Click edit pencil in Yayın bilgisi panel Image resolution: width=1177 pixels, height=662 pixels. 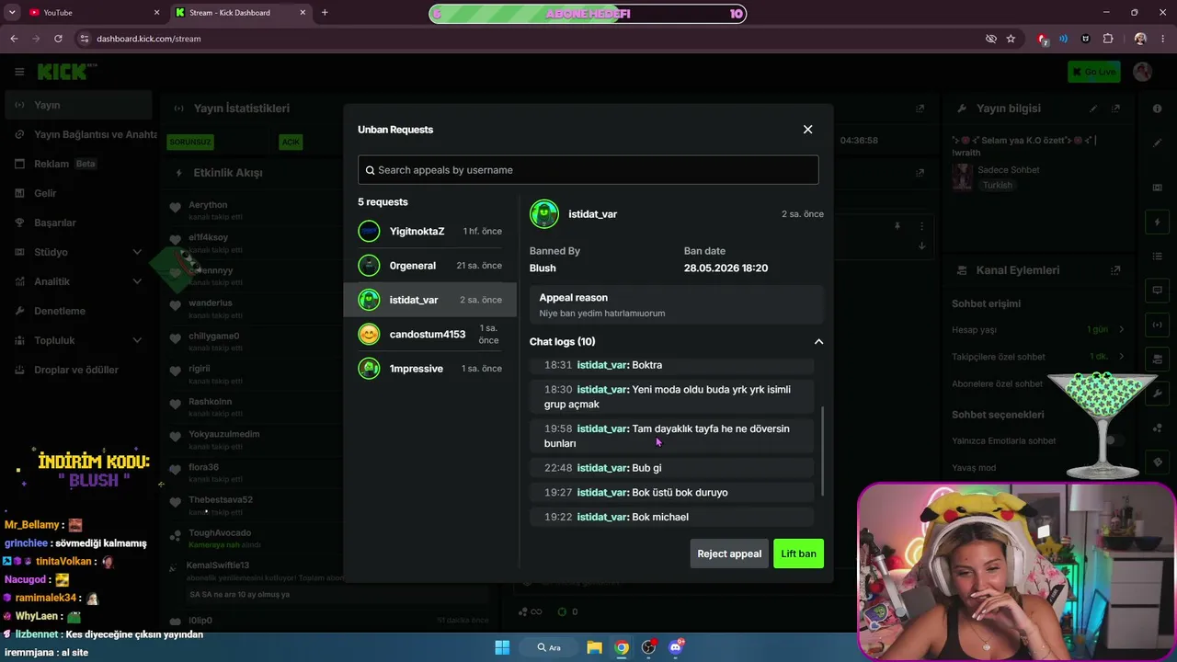click(x=1094, y=108)
